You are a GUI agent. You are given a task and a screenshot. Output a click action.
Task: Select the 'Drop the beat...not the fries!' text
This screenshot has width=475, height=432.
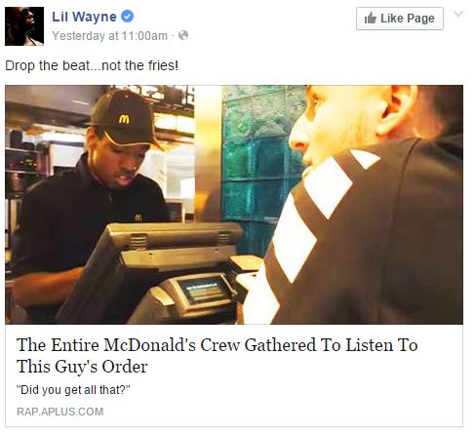pyautogui.click(x=92, y=65)
